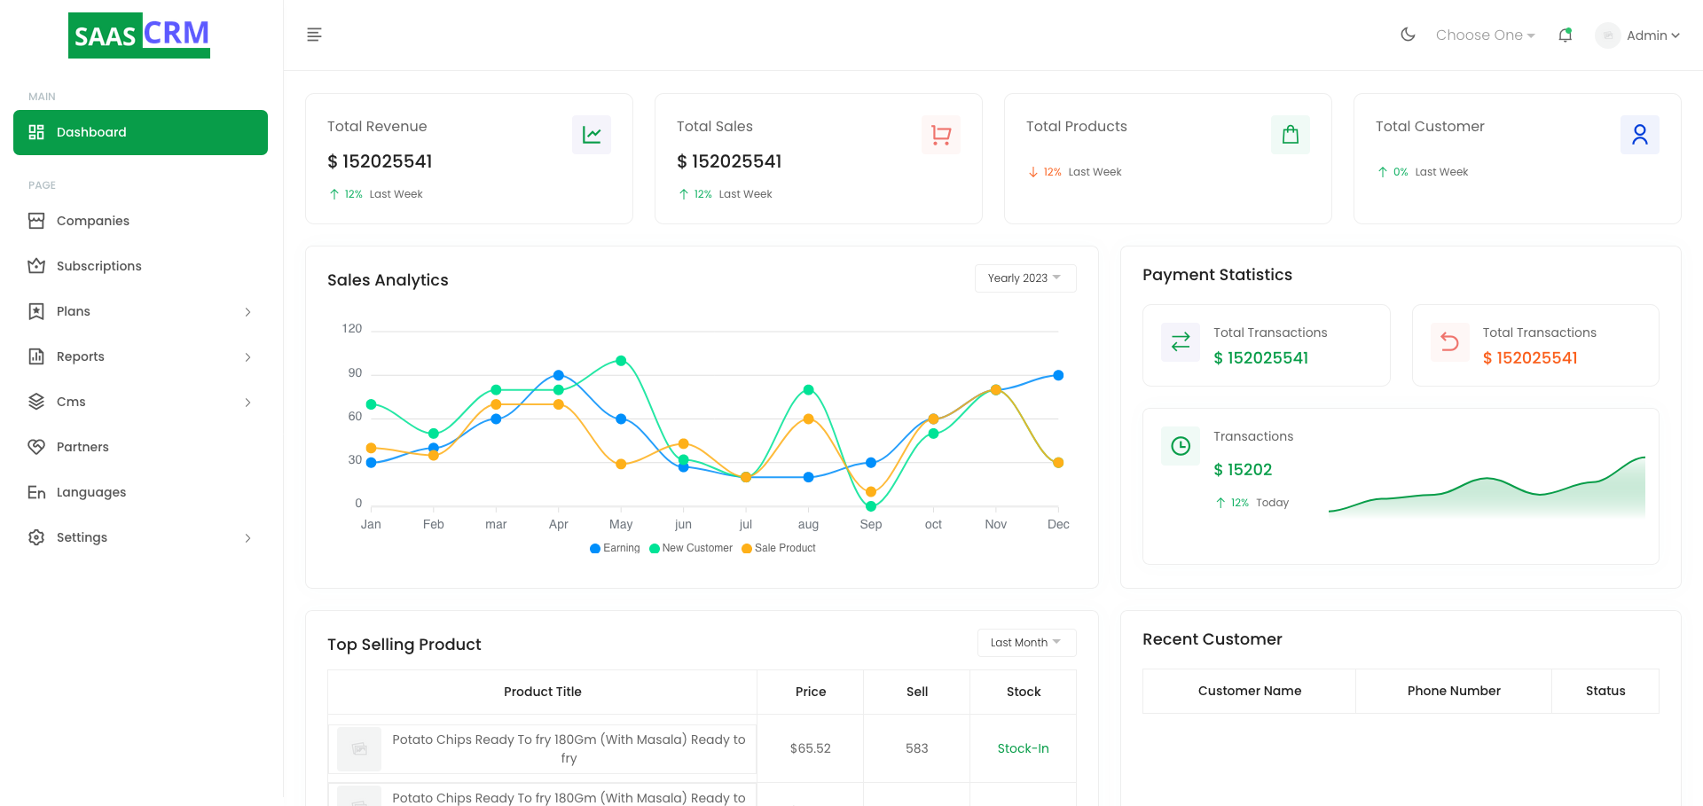This screenshot has height=806, width=1703.
Task: Click Total Customer user icon
Action: pyautogui.click(x=1640, y=135)
